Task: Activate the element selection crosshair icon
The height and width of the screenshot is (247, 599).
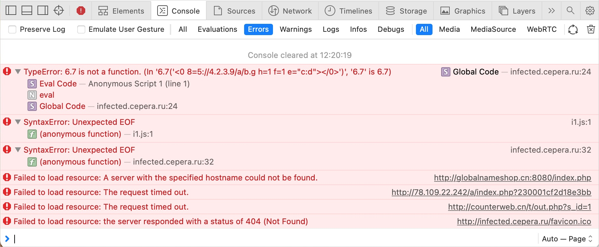Action: pos(59,11)
